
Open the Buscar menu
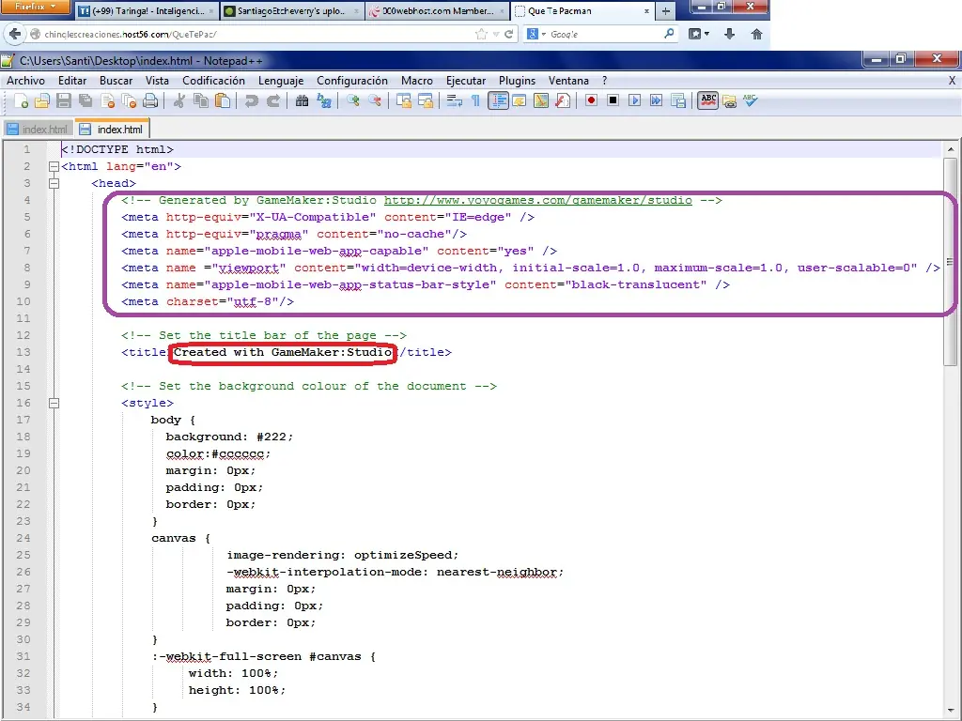pyautogui.click(x=116, y=81)
